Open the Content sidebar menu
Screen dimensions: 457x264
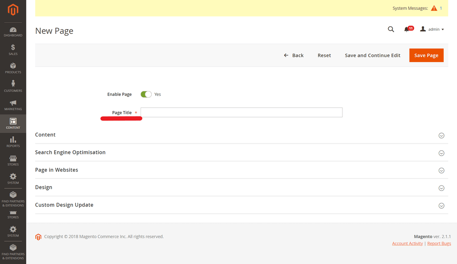(13, 124)
